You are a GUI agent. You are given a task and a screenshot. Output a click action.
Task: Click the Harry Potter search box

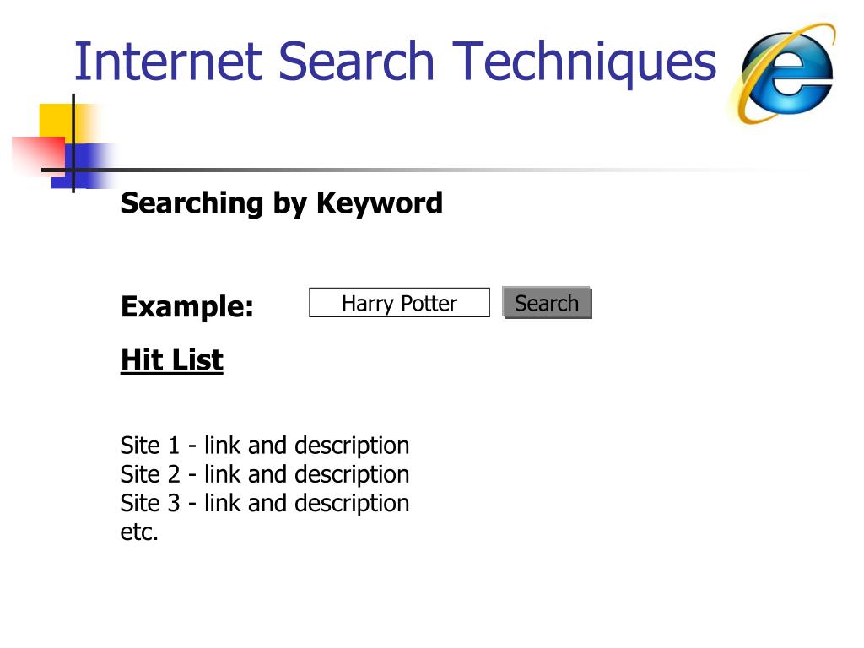[399, 303]
